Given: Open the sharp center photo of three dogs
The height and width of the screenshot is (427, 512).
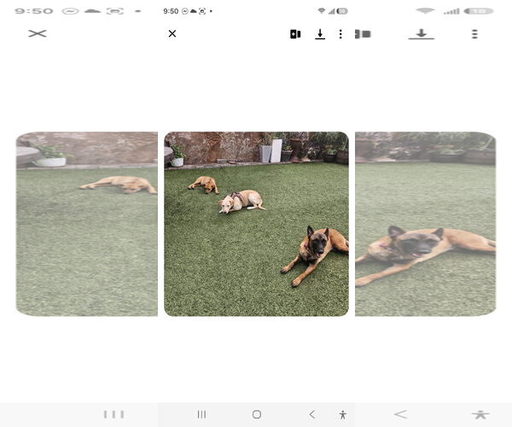Looking at the screenshot, I should (256, 224).
